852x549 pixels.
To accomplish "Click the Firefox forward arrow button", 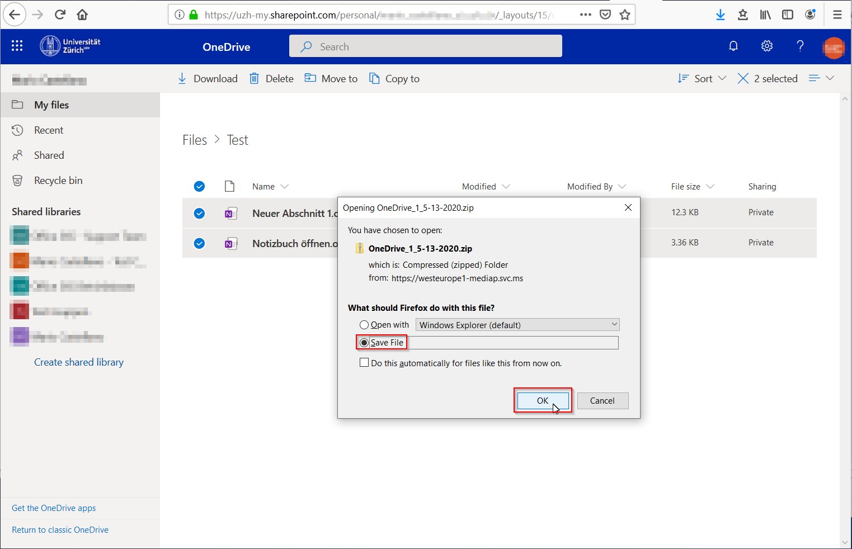I will pos(37,15).
